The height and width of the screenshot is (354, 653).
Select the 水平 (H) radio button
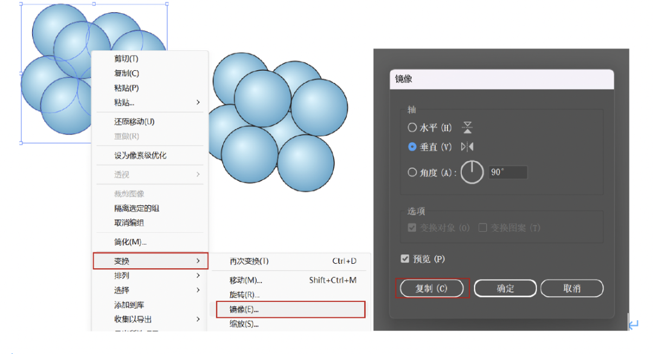click(x=412, y=128)
